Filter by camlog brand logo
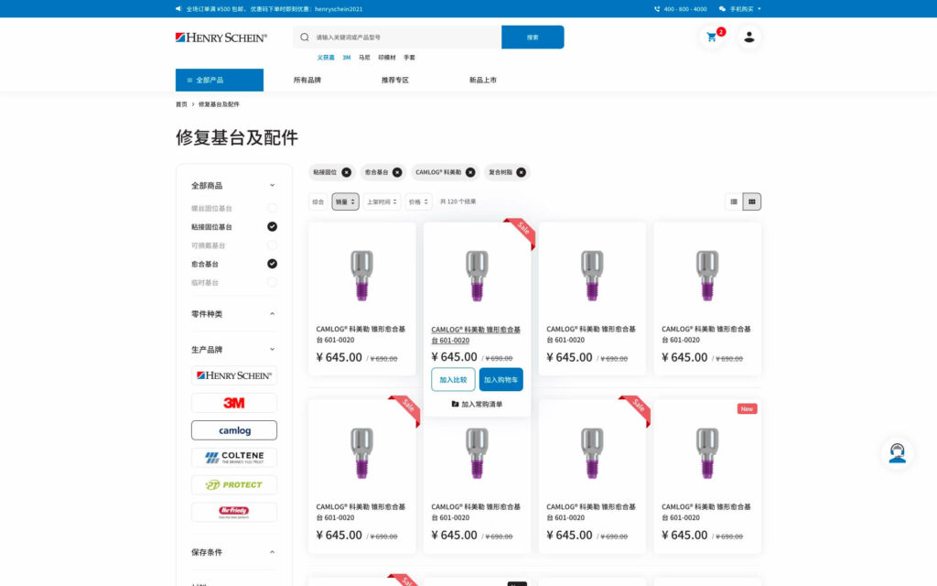Image resolution: width=937 pixels, height=586 pixels. [234, 430]
